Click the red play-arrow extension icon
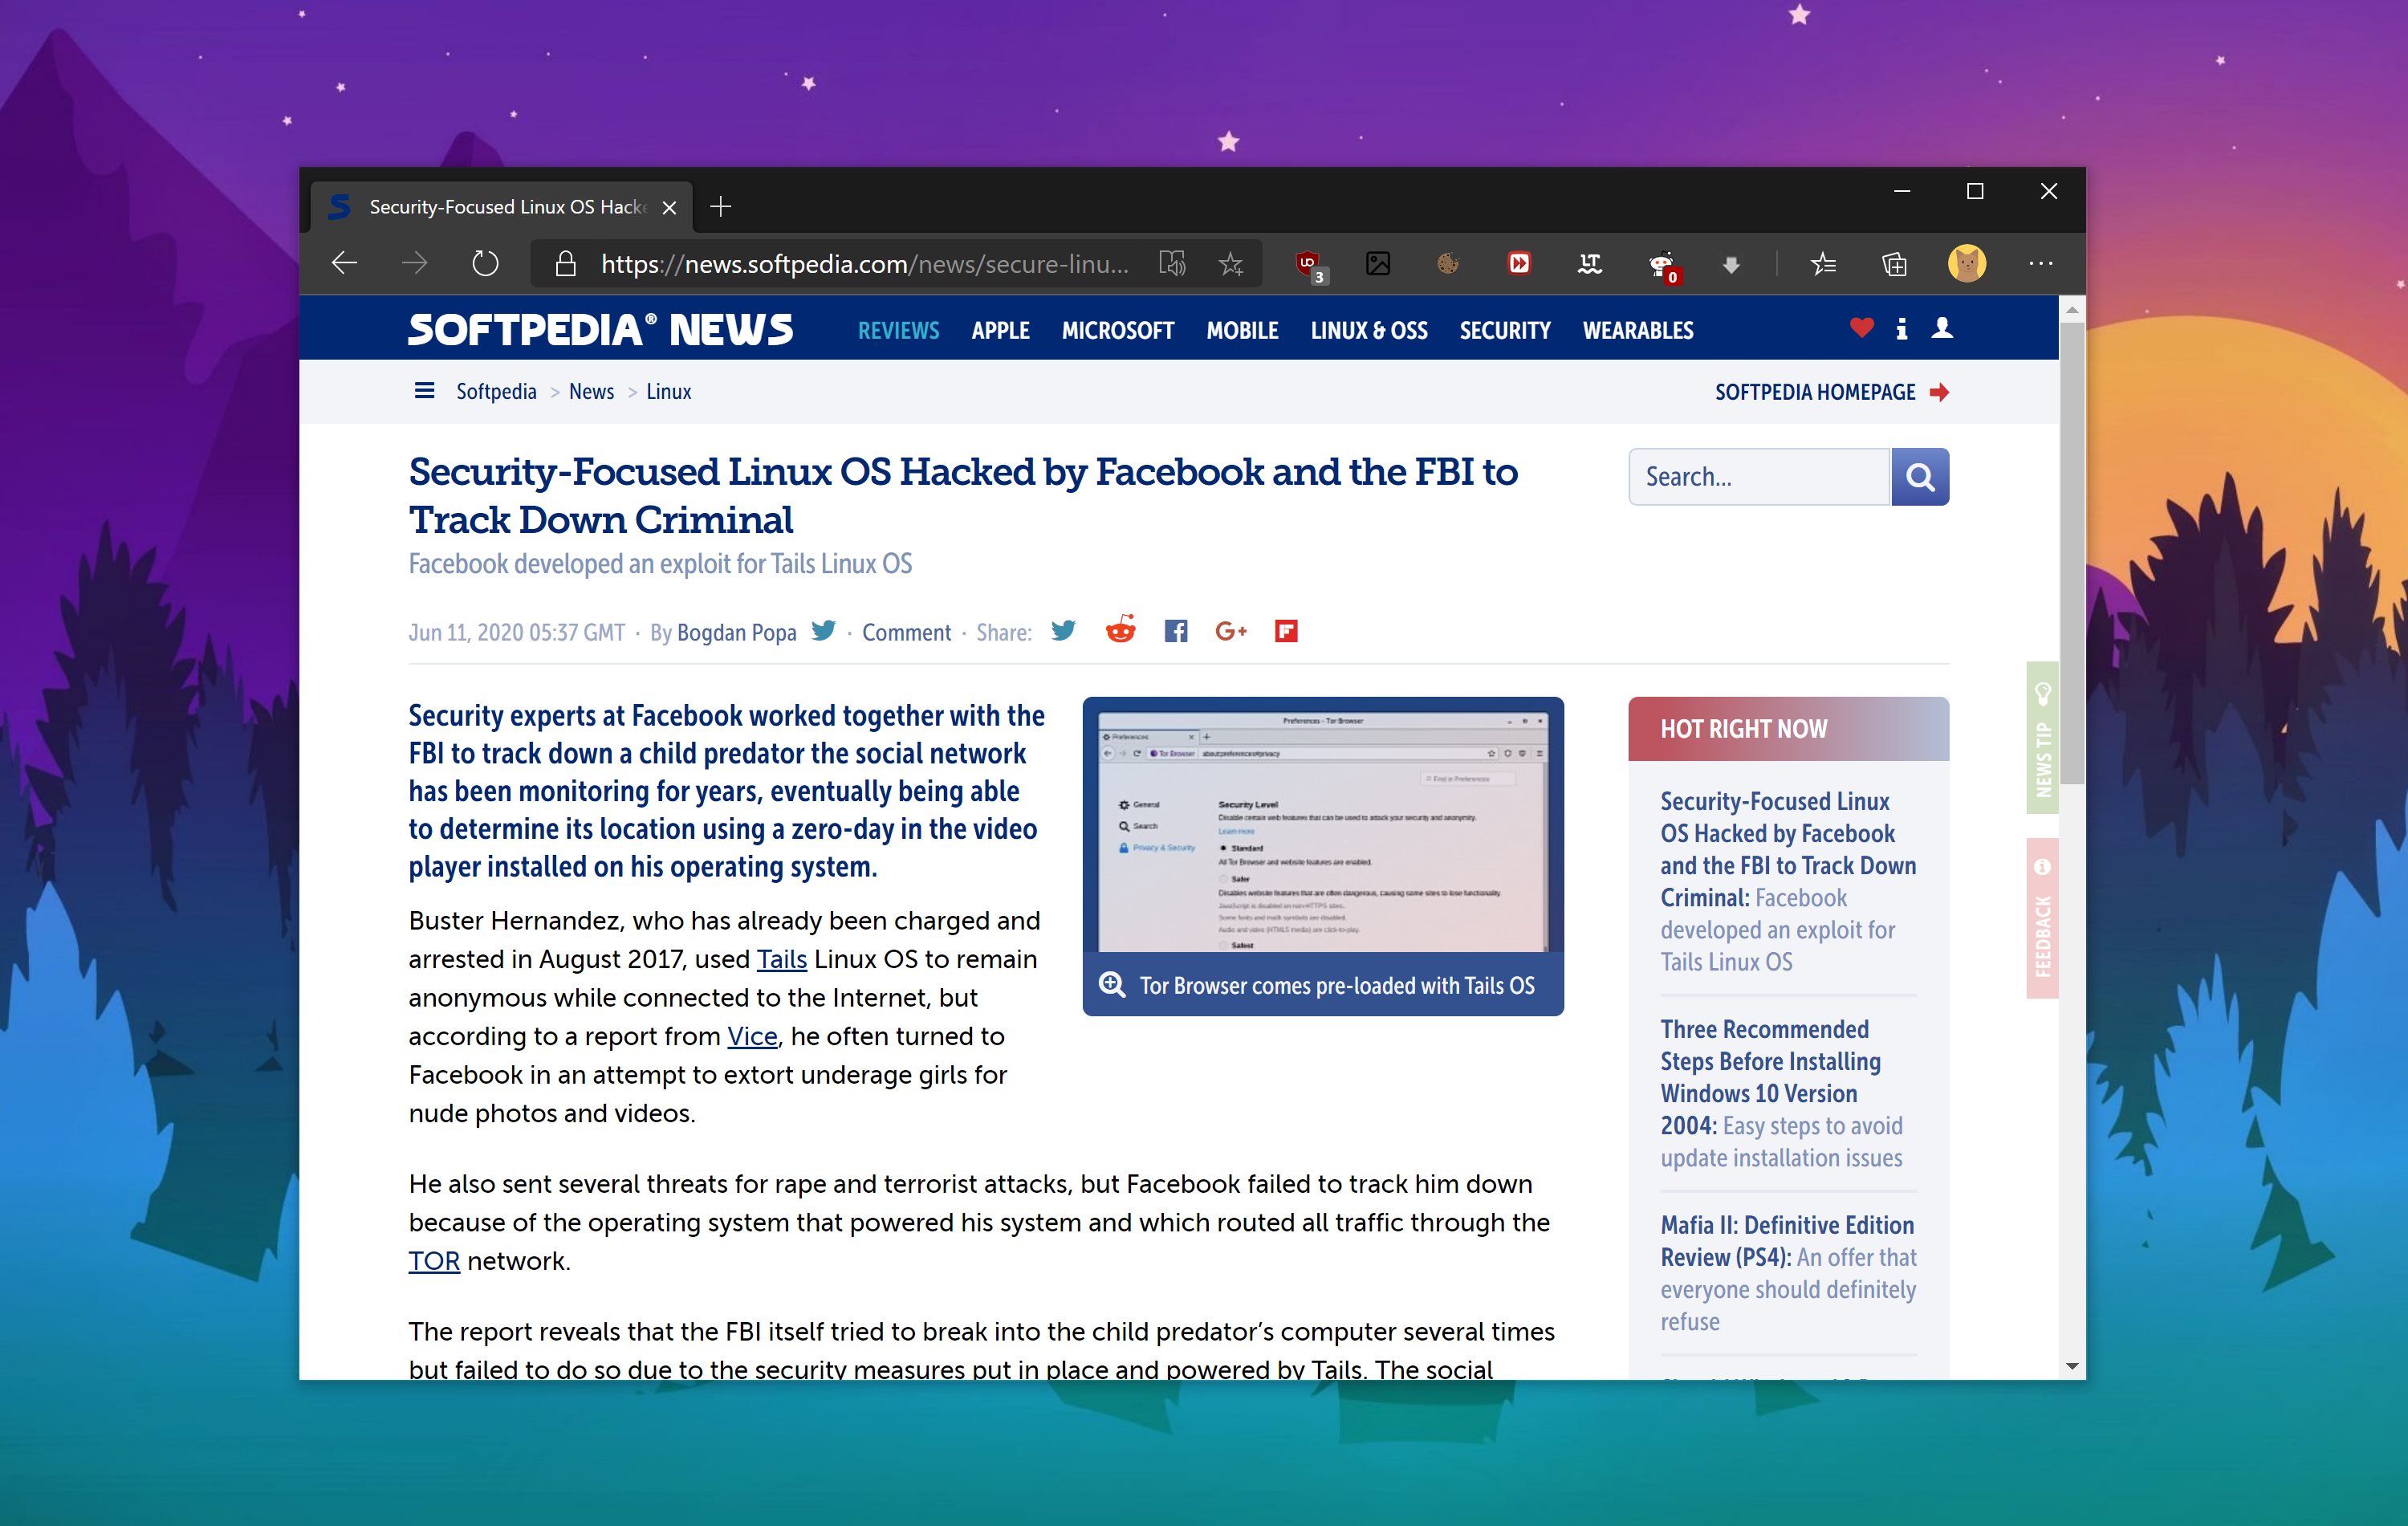 pos(1519,264)
